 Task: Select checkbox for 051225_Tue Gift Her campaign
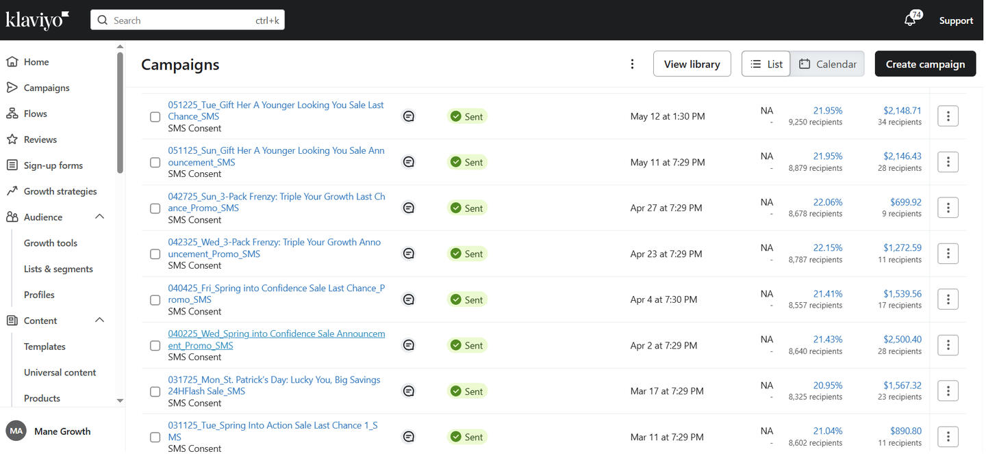point(155,117)
